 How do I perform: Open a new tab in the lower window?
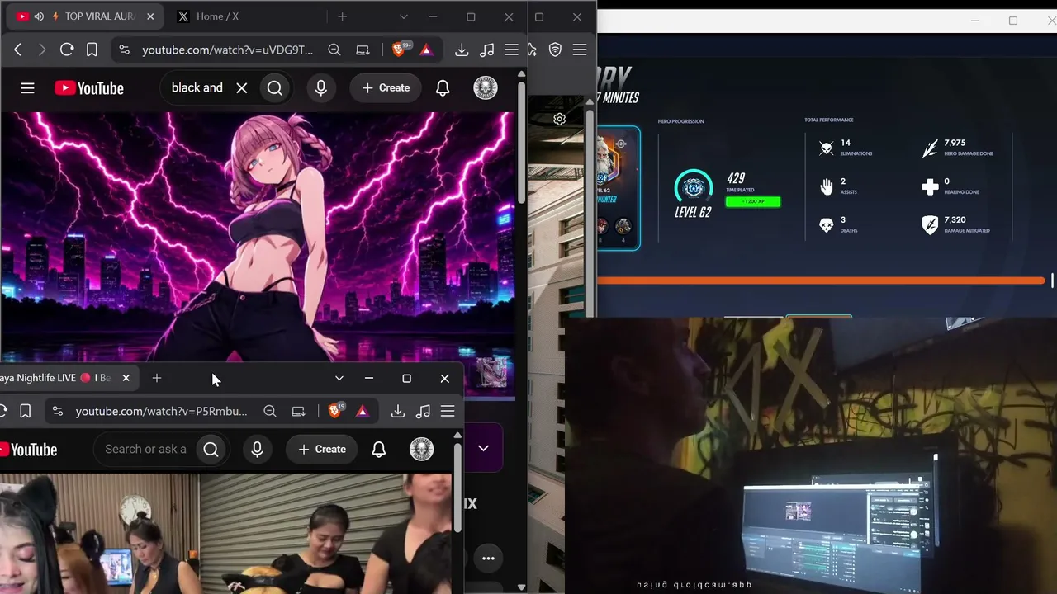point(157,378)
